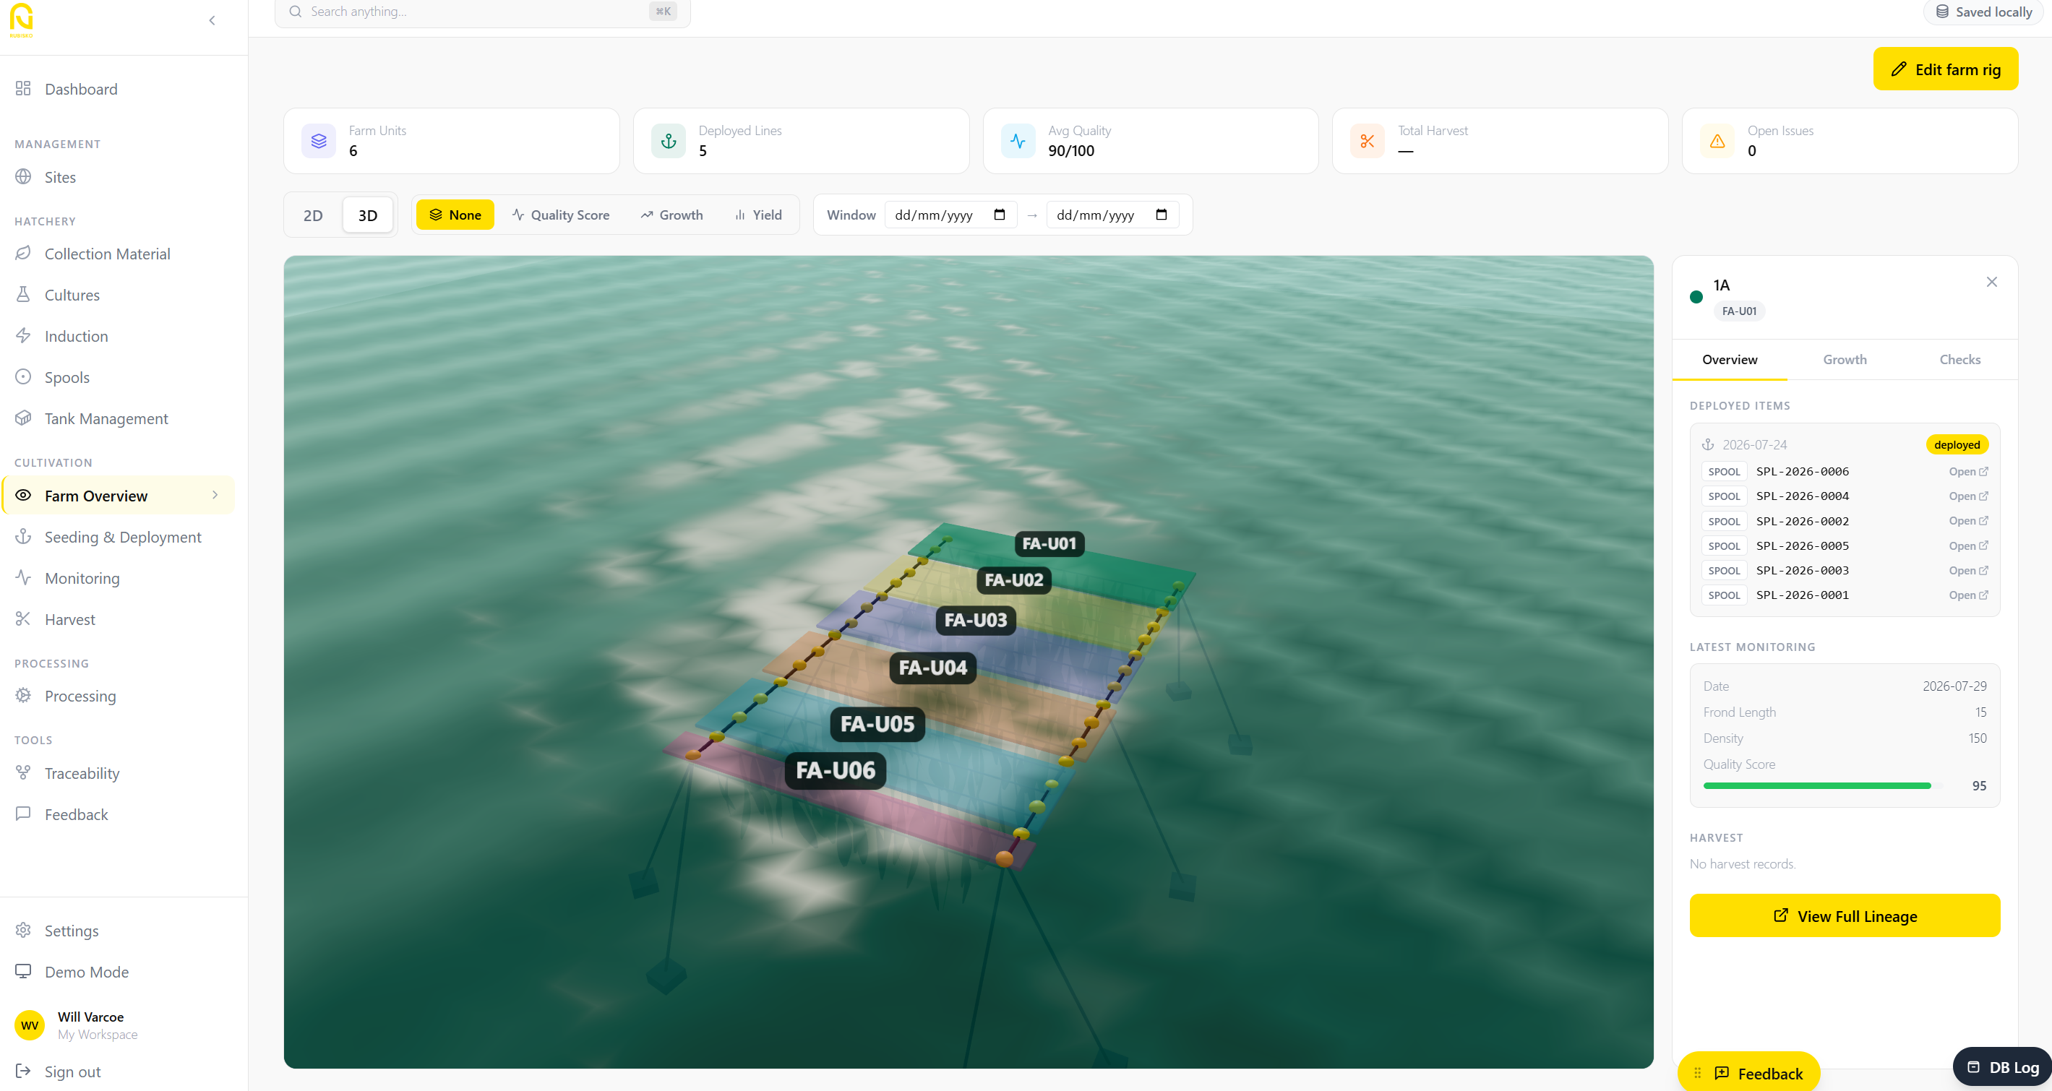Click the Processing gear icon
2052x1091 pixels.
point(23,695)
